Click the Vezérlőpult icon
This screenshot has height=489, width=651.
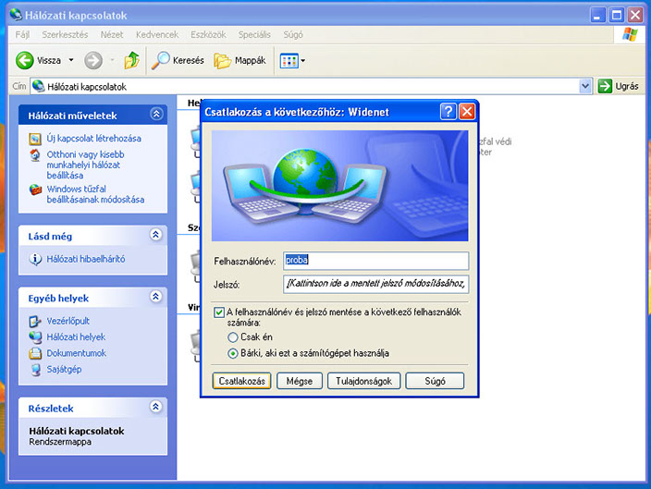35,321
